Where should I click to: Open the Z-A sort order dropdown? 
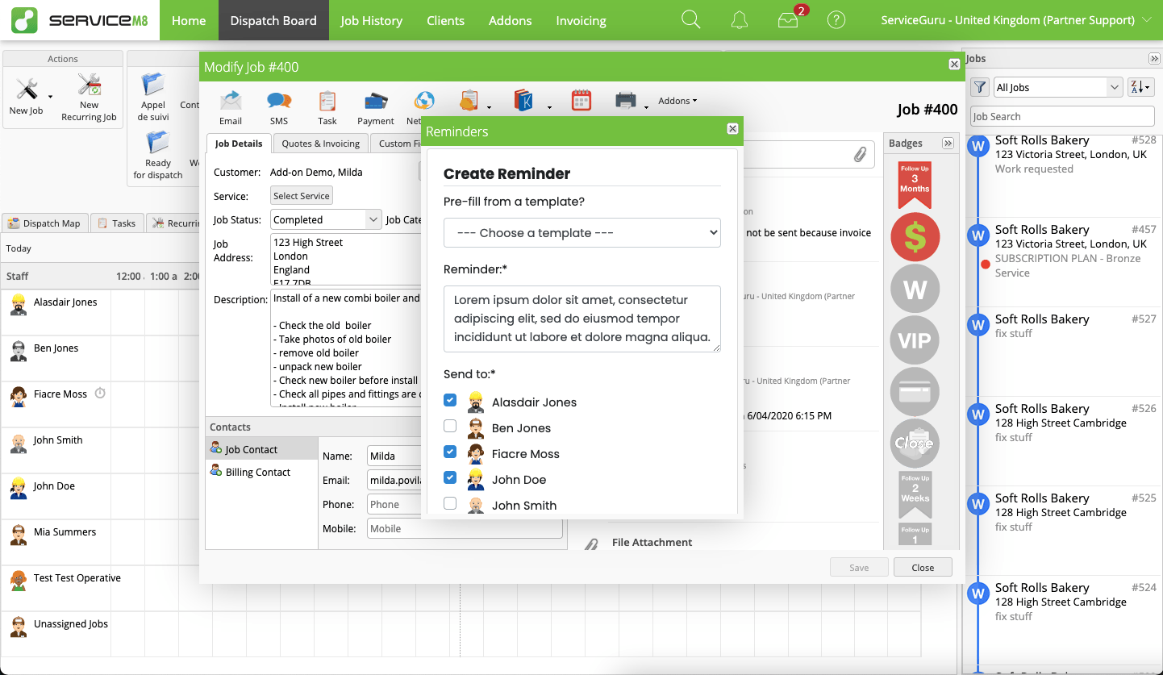pyautogui.click(x=1141, y=87)
